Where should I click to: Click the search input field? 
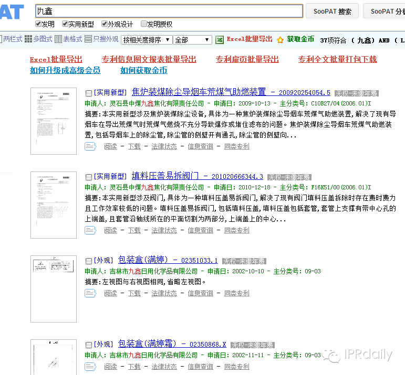pos(169,11)
